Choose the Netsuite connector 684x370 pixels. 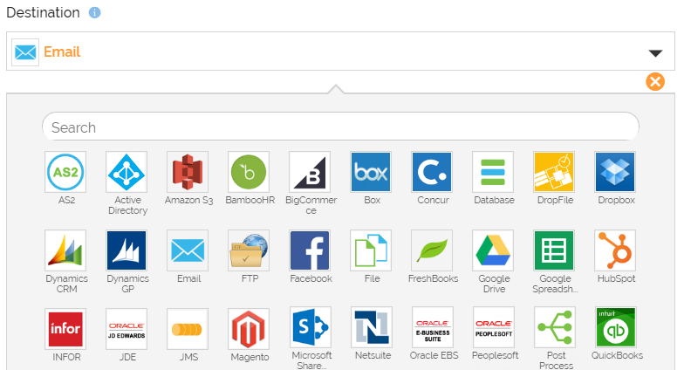coord(371,328)
